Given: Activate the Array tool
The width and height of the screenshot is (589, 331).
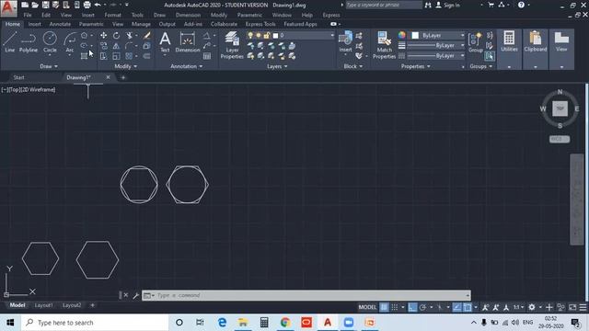Looking at the screenshot, I should tap(129, 56).
